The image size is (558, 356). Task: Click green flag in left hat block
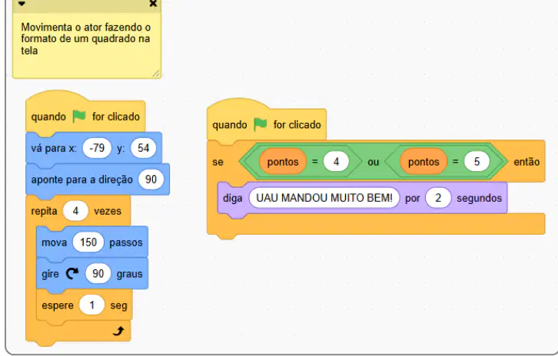click(x=79, y=116)
